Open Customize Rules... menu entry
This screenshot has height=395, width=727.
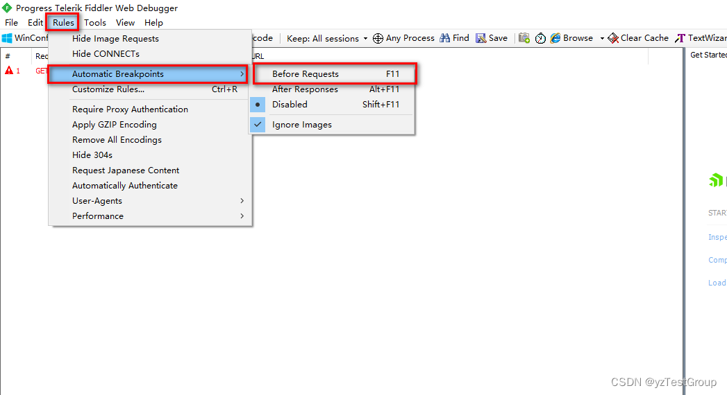150,89
